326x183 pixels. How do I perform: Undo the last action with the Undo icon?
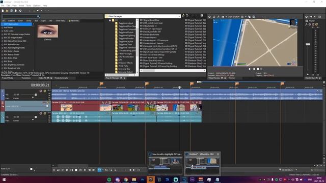point(38,11)
